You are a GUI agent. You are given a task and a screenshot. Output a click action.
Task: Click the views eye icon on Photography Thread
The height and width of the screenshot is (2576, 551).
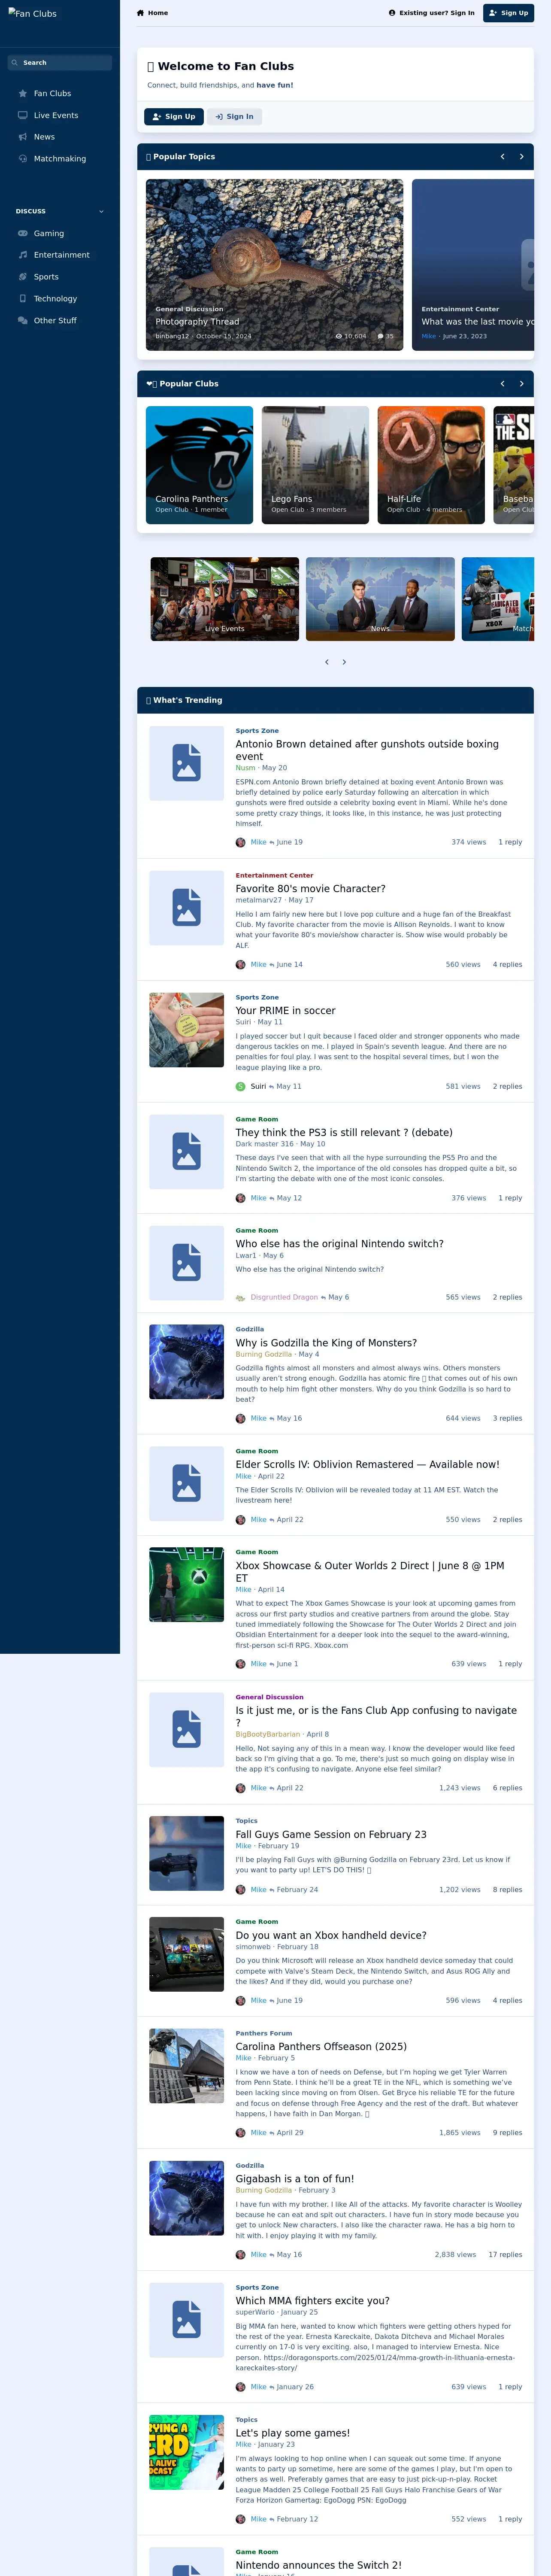(339, 336)
